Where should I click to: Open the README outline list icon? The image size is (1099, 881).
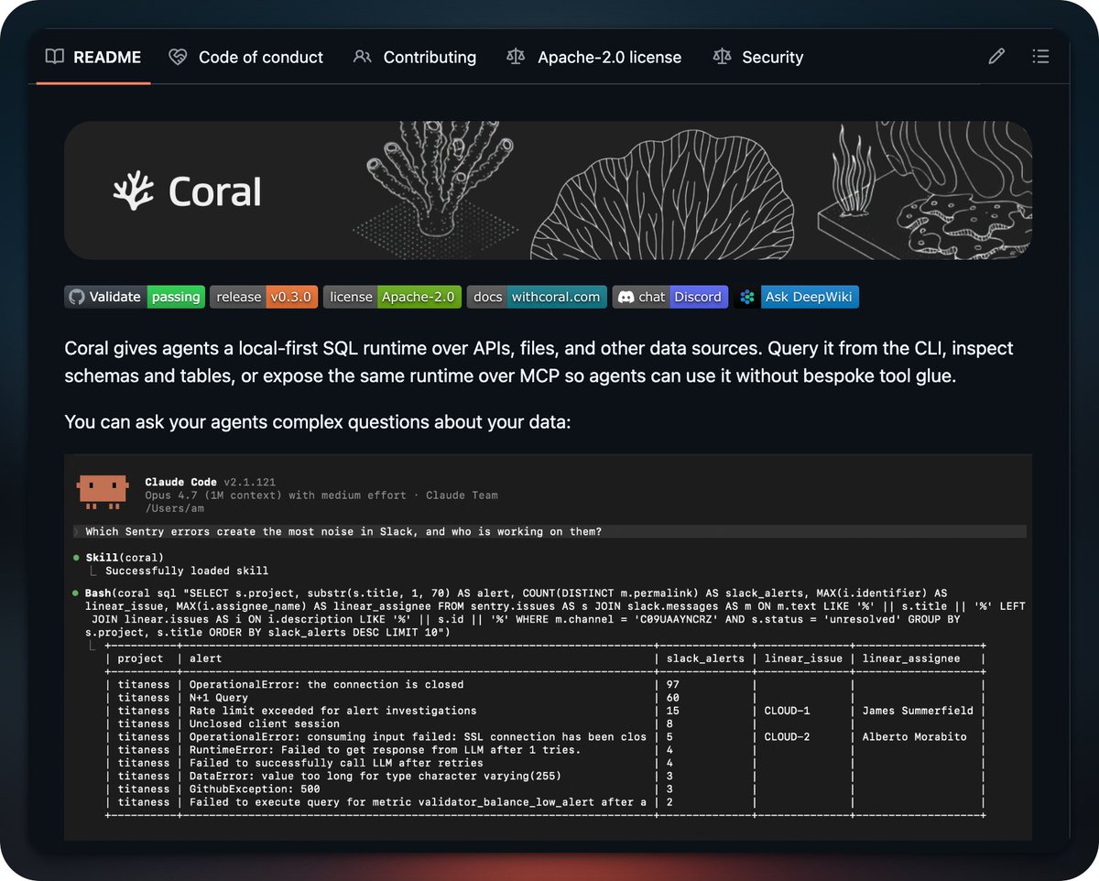tap(1040, 57)
